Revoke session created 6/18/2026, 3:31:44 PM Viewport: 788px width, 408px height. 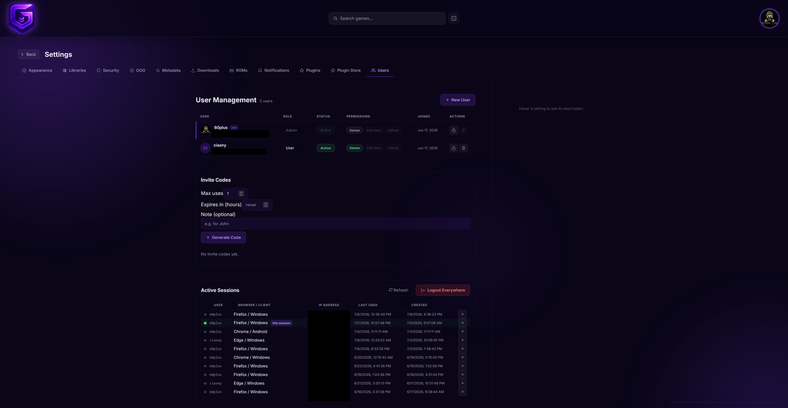click(462, 375)
